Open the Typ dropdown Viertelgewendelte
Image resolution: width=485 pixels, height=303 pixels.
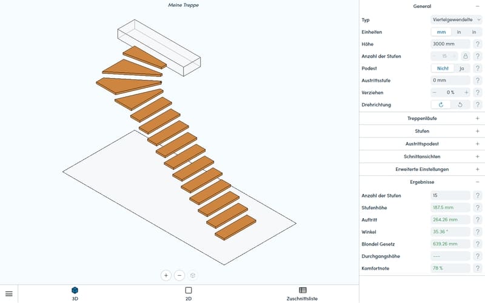[x=457, y=20]
